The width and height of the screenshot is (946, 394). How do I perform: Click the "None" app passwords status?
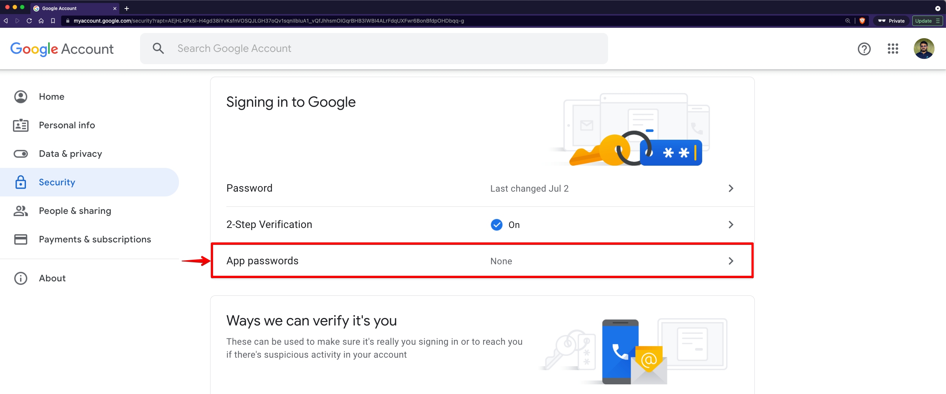501,261
